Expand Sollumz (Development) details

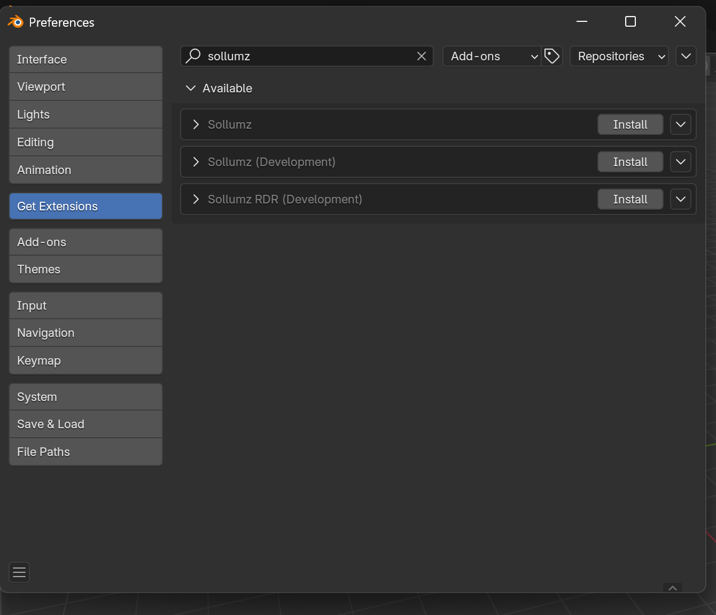pos(196,162)
